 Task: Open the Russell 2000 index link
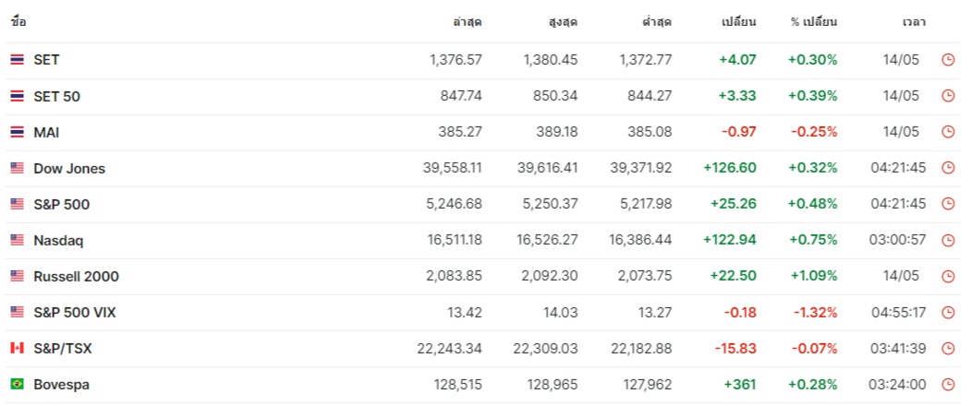(x=76, y=276)
